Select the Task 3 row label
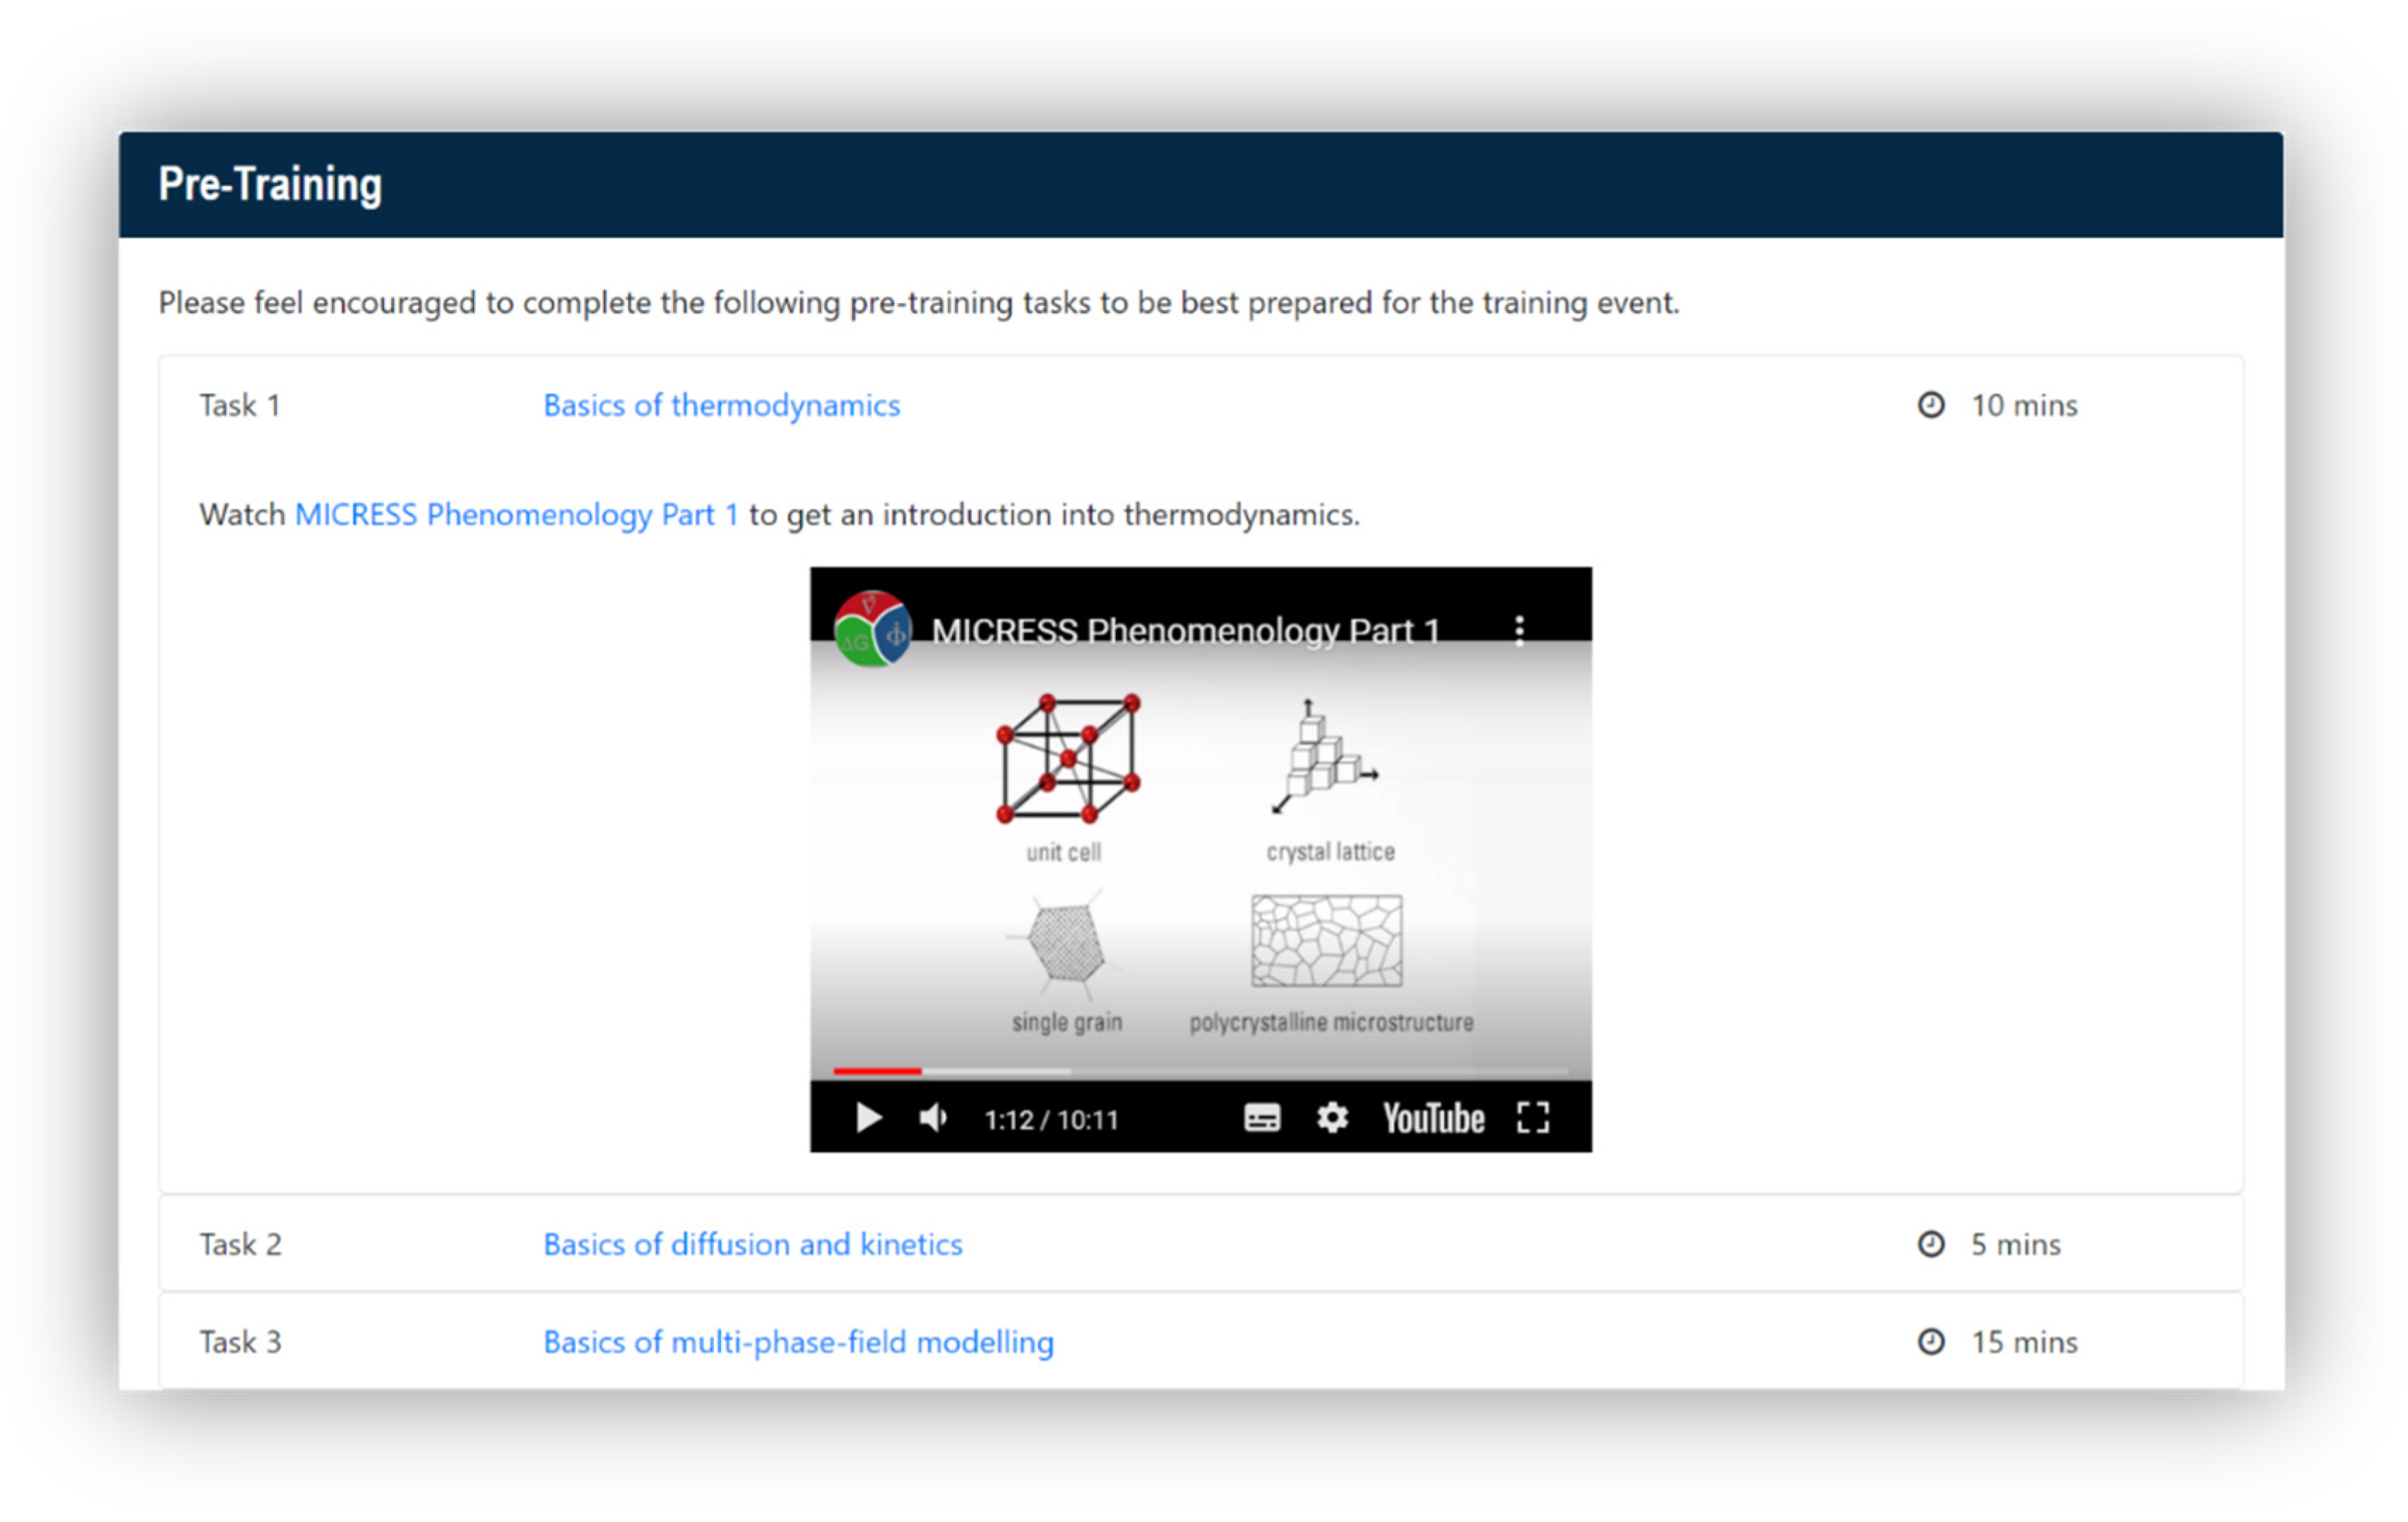The height and width of the screenshot is (1522, 2408). click(x=240, y=1342)
